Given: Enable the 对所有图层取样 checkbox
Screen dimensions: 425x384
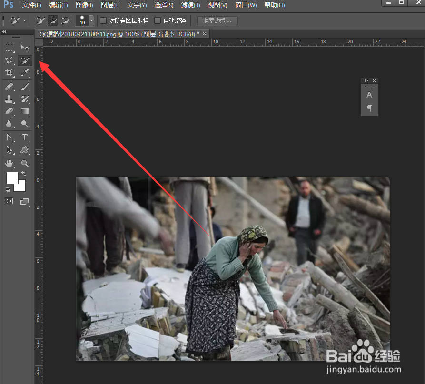Looking at the screenshot, I should tap(103, 20).
